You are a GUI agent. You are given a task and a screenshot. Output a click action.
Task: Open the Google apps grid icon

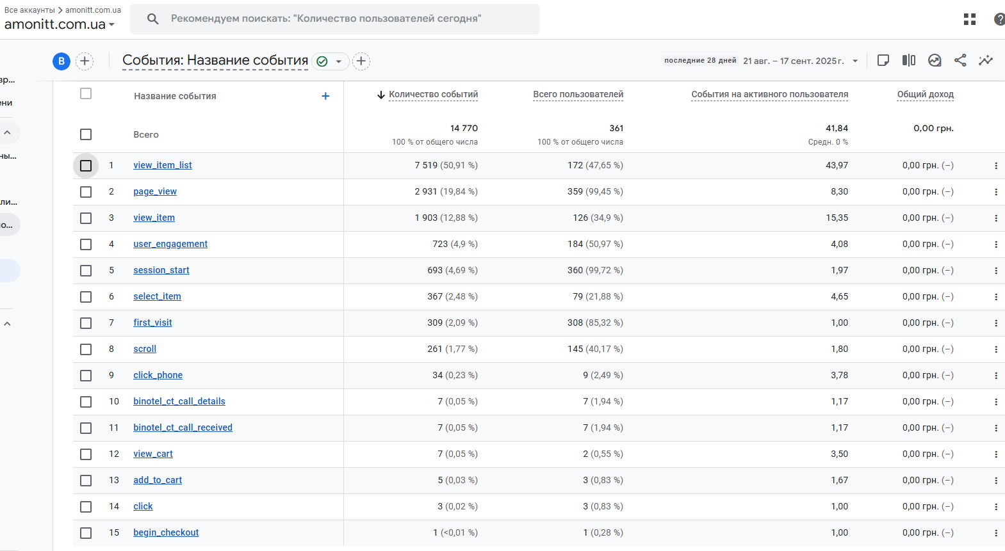(x=970, y=19)
